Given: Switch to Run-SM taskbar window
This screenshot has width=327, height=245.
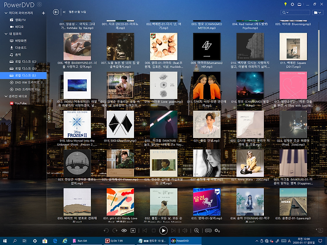Looking at the screenshot, I should point(86,241).
